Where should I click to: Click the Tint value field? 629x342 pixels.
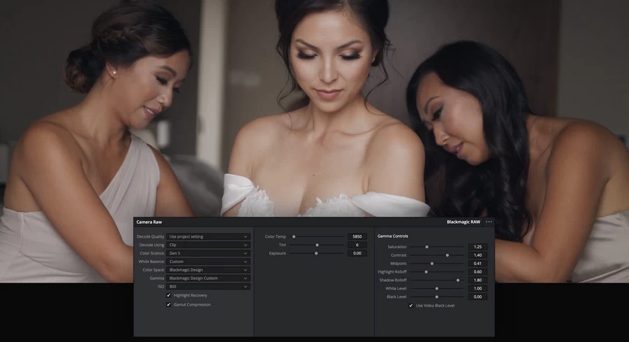tap(357, 245)
